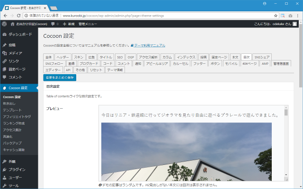Open 高速化 submenu item
This screenshot has height=189, width=303.
tap(8, 137)
